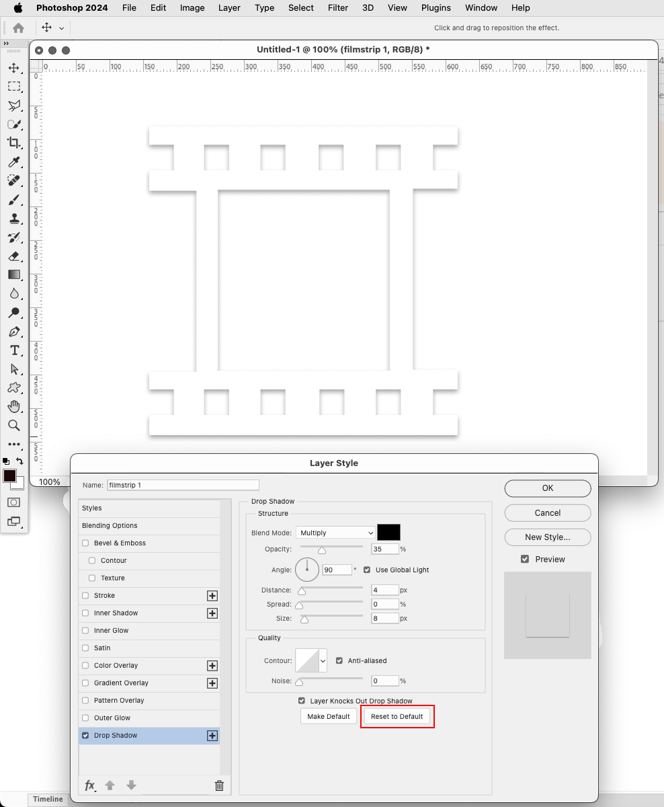This screenshot has height=807, width=664.
Task: Select the Crop tool
Action: pyautogui.click(x=14, y=143)
